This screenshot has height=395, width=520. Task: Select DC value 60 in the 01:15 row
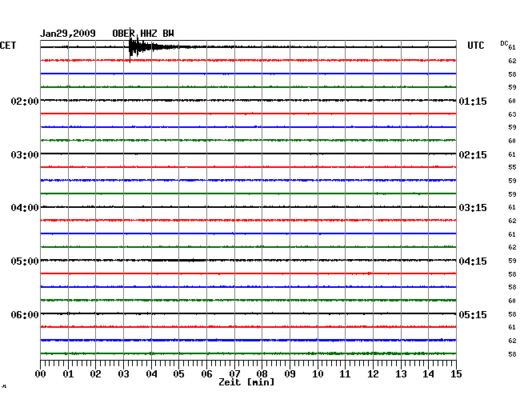[512, 101]
